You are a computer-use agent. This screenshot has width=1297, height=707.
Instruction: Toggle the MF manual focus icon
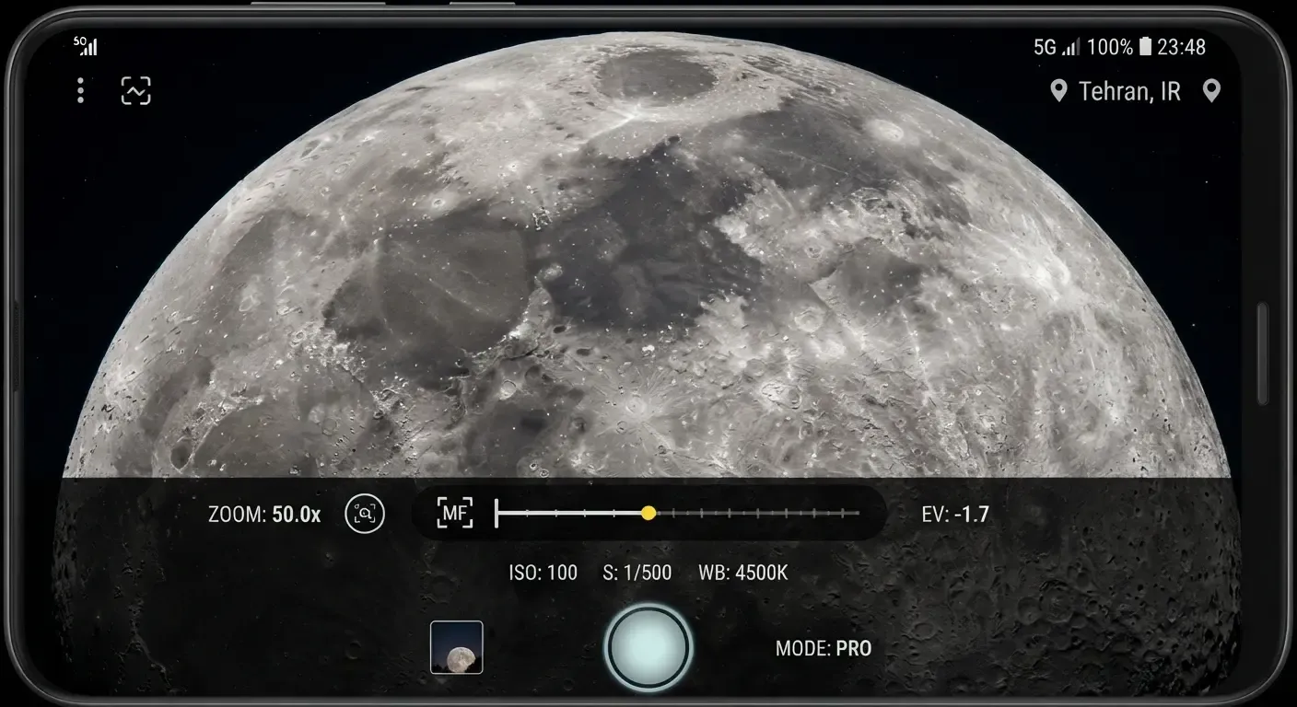point(455,513)
